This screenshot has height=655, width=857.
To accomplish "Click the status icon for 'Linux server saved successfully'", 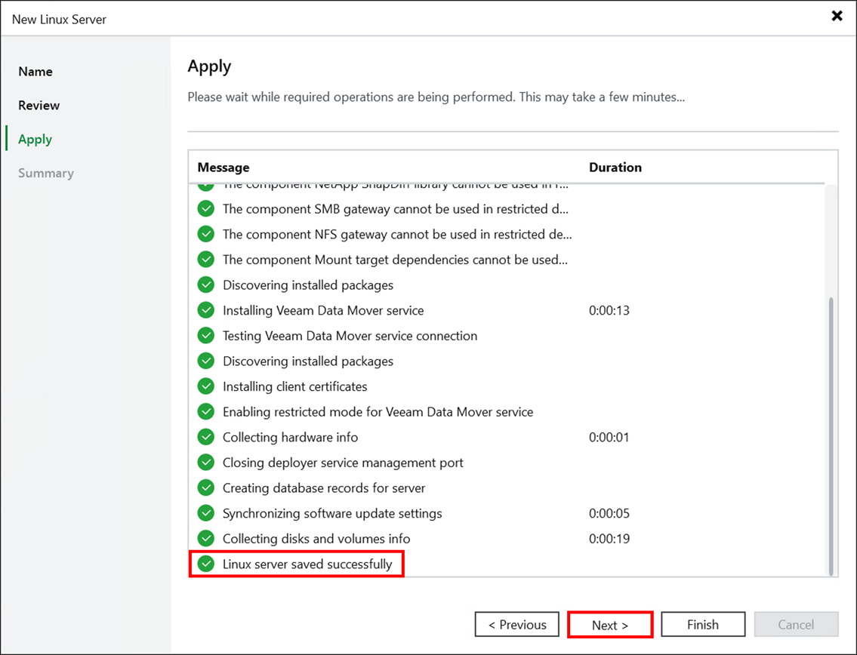I will pos(205,564).
